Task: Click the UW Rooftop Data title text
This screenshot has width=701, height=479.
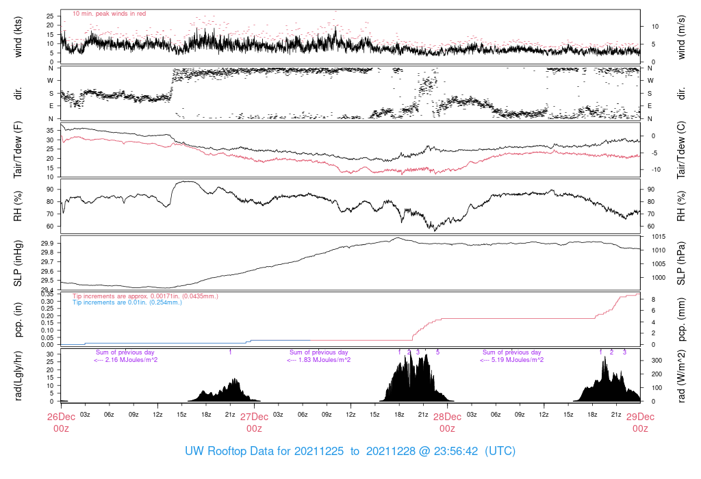Action: (x=350, y=452)
